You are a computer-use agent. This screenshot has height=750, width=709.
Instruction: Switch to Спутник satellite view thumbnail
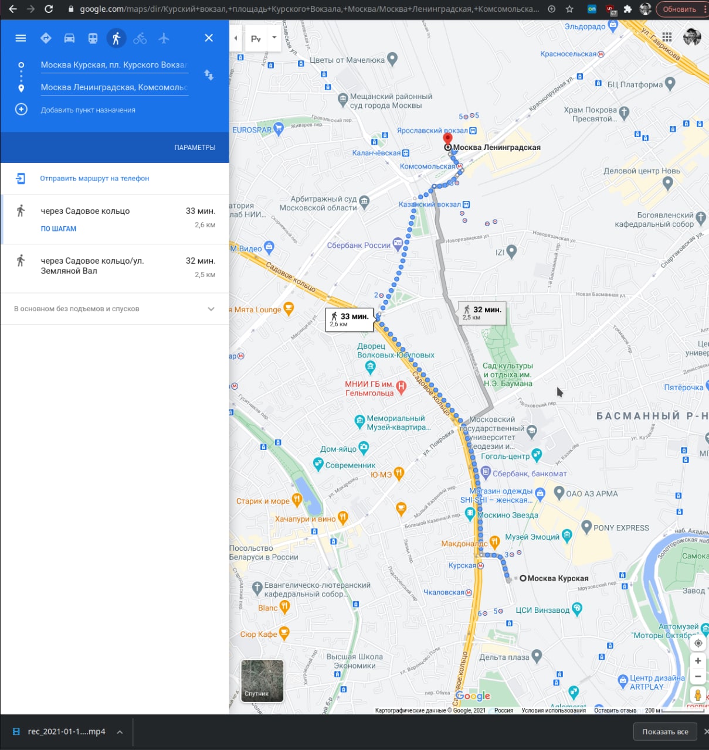click(x=262, y=681)
